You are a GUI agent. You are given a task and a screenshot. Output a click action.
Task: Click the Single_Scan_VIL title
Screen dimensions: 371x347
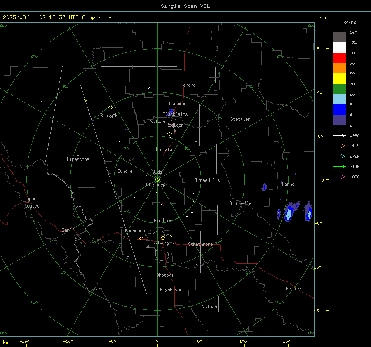(x=185, y=6)
